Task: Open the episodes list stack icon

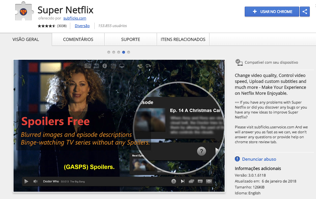Action: click(191, 182)
